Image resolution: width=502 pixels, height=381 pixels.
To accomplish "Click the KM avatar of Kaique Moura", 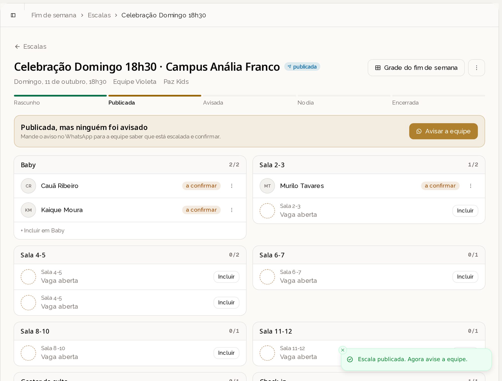I will pos(28,210).
